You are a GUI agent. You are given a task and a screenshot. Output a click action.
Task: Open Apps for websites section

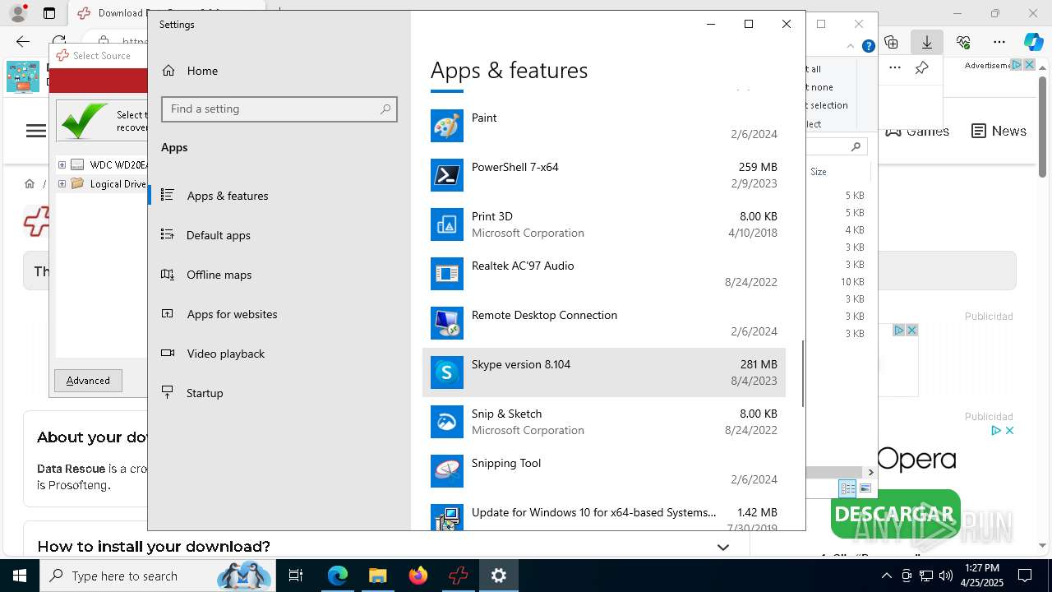(x=279, y=314)
